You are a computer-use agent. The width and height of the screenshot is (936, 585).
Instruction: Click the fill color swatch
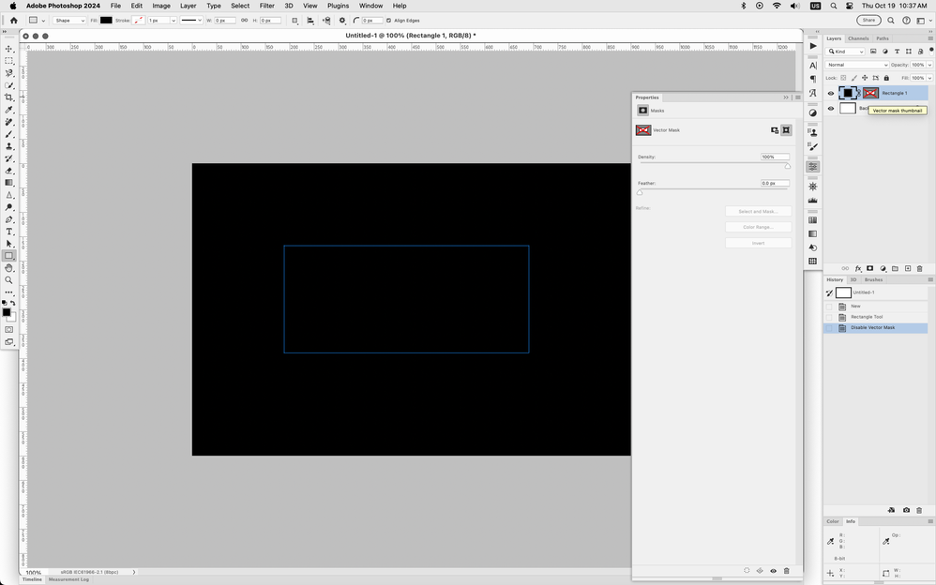click(106, 21)
